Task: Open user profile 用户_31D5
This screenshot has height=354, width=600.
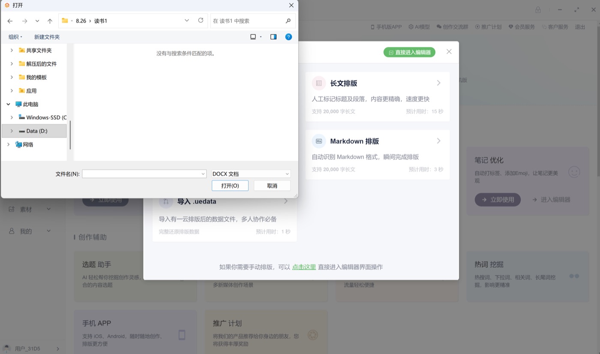Action: pyautogui.click(x=31, y=348)
